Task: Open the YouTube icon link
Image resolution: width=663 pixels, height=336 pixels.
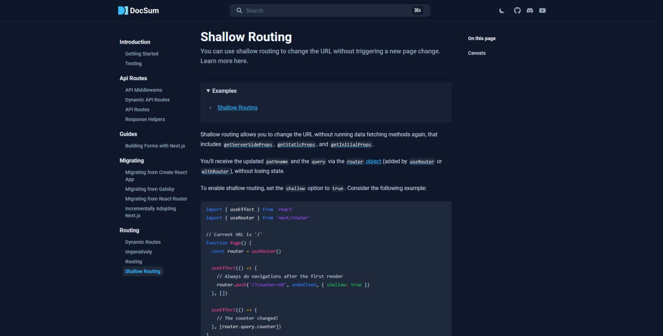Action: [x=542, y=10]
